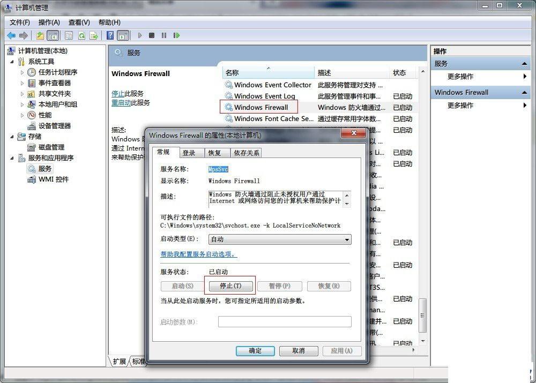Open the 查看(V) menu
Viewport: 536px width, 383px height.
tap(79, 22)
